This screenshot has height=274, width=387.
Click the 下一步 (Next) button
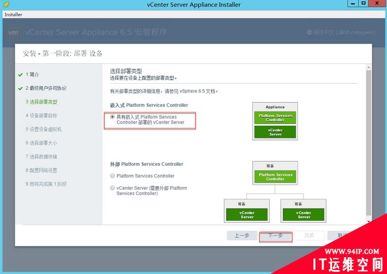275,236
